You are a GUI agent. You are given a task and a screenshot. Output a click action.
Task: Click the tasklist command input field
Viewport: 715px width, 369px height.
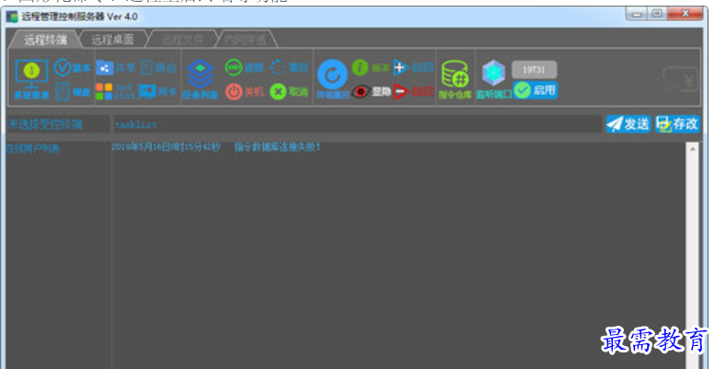click(x=356, y=124)
